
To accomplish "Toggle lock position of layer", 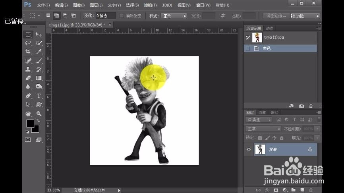I will (x=274, y=138).
